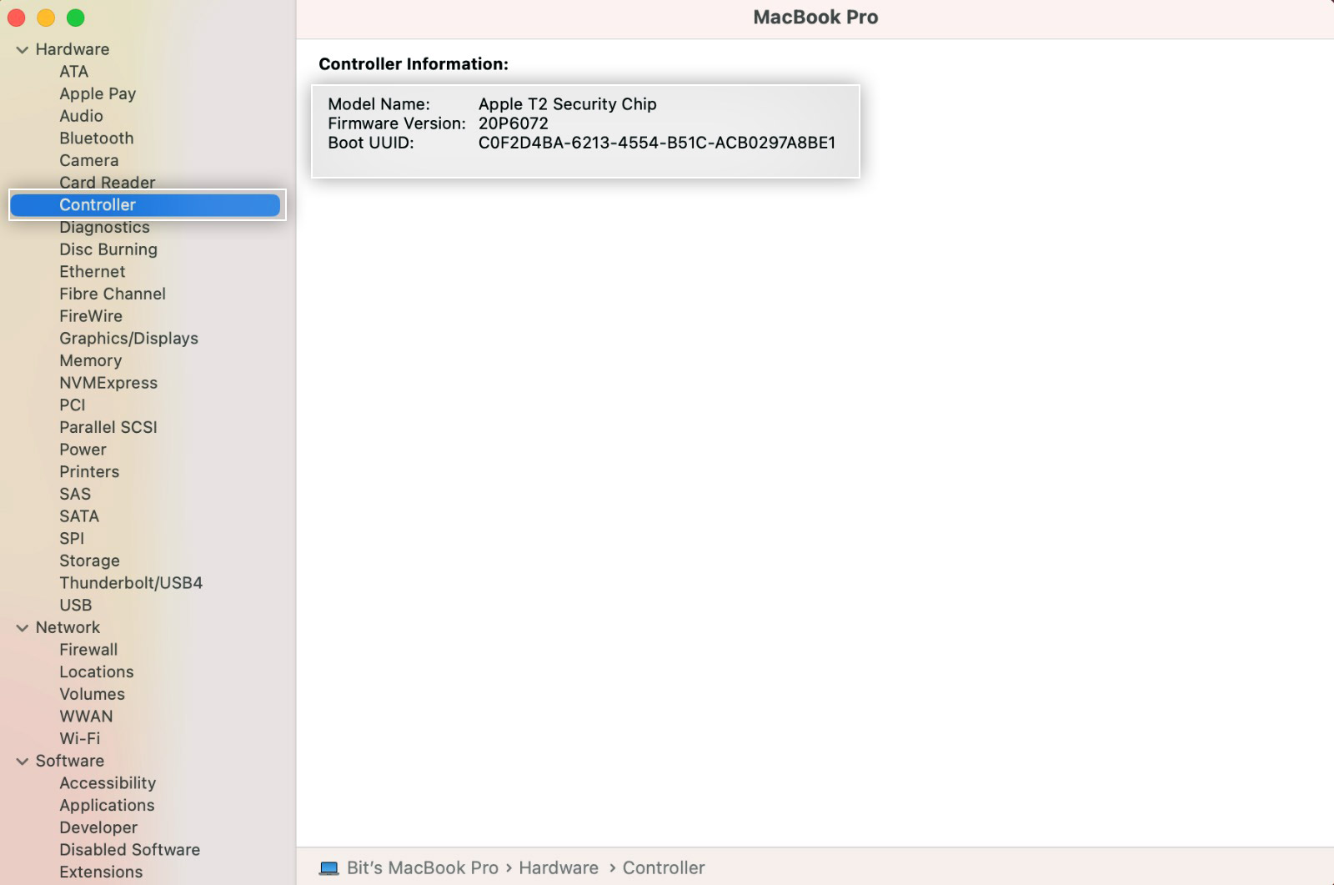Image resolution: width=1334 pixels, height=885 pixels.
Task: Click the Controller Information heading
Action: 414,64
